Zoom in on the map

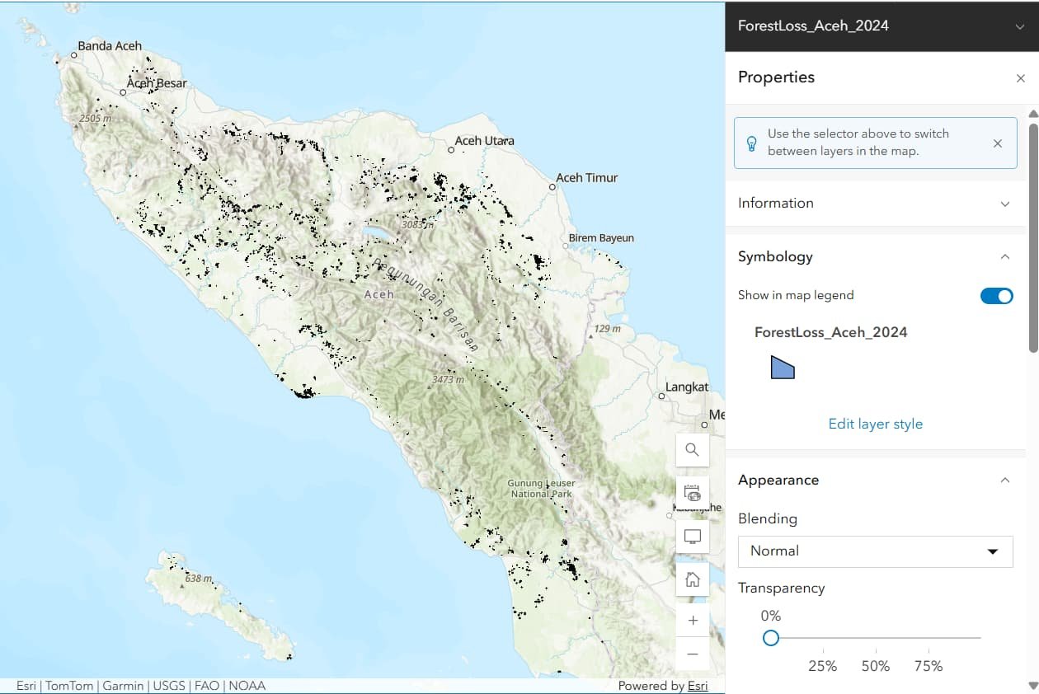692,621
